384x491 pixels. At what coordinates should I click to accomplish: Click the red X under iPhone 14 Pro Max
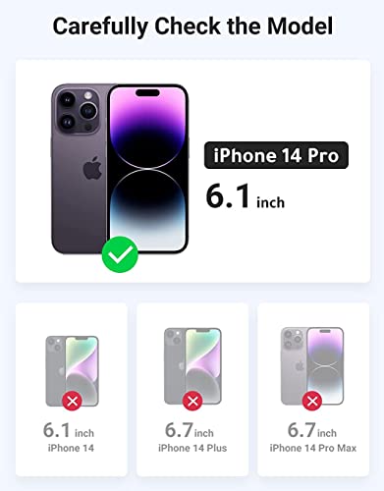(x=312, y=401)
